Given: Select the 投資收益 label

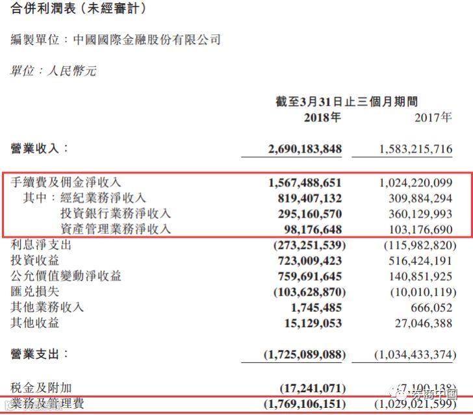Looking at the screenshot, I should [x=34, y=260].
